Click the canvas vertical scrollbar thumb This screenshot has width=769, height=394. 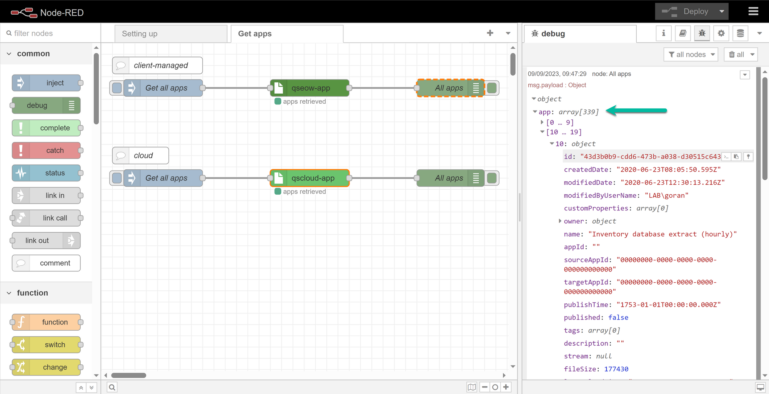click(513, 64)
